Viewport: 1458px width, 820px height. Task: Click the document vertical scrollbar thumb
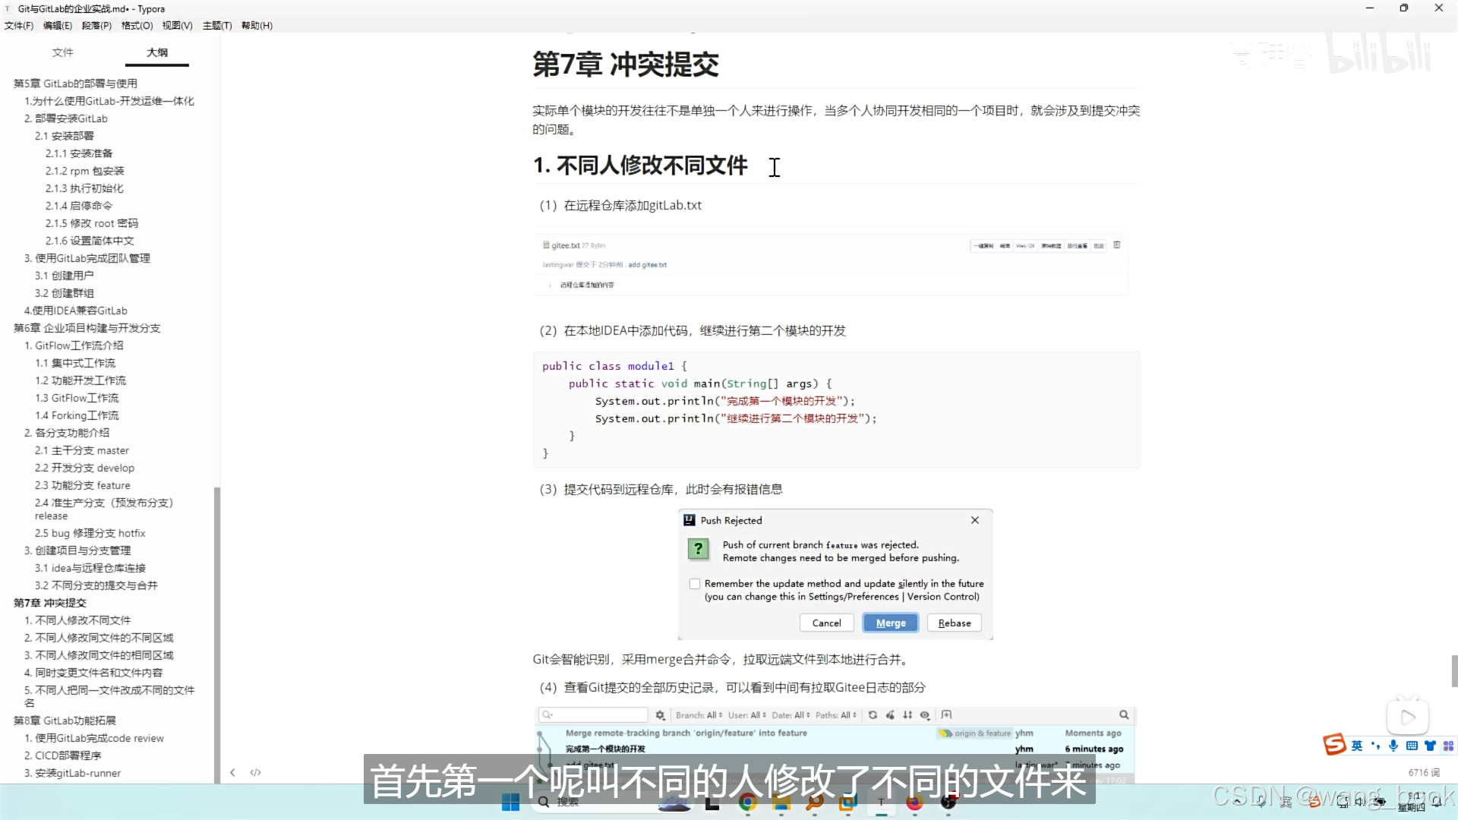tap(1454, 671)
